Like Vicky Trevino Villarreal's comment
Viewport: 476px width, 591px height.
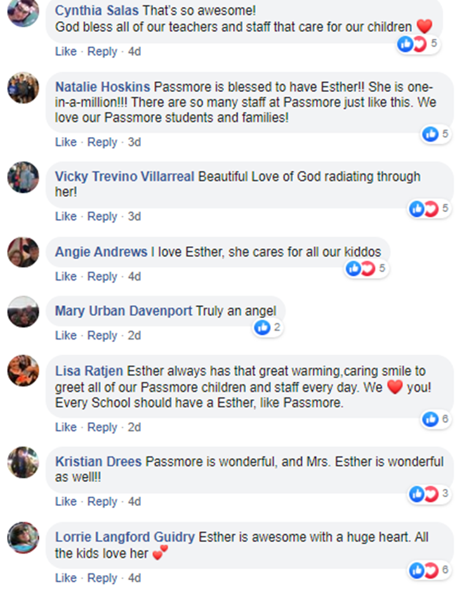coord(65,216)
